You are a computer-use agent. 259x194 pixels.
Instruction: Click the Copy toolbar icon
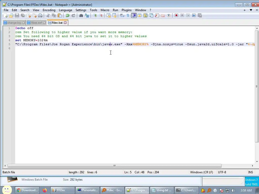click(x=54, y=15)
